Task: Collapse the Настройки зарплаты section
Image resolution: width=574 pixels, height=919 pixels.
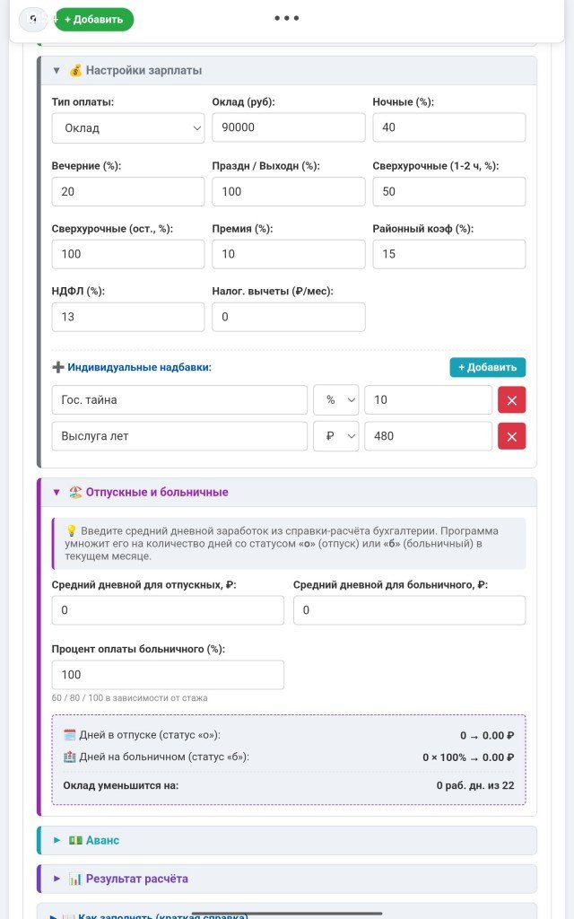Action: click(x=57, y=70)
